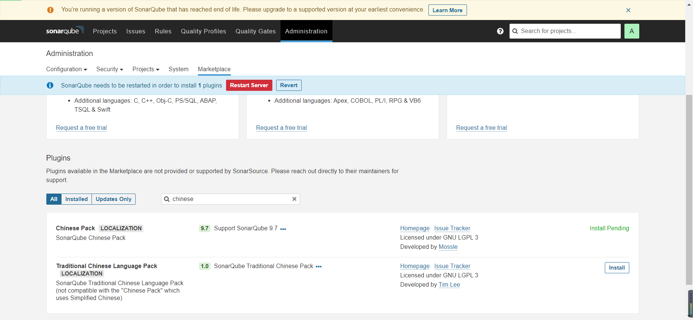This screenshot has width=693, height=320.
Task: Install Traditional Chinese Language Pack
Action: pyautogui.click(x=617, y=268)
